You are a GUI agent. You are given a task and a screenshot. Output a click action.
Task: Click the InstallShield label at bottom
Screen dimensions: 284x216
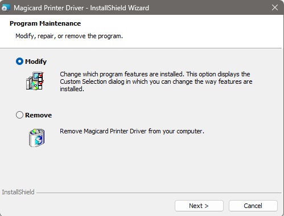point(18,192)
